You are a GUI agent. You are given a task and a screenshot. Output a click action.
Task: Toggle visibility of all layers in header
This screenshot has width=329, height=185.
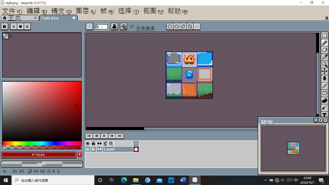[x=88, y=143]
